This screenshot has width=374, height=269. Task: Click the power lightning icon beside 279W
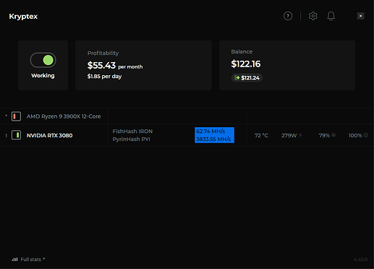click(x=300, y=135)
